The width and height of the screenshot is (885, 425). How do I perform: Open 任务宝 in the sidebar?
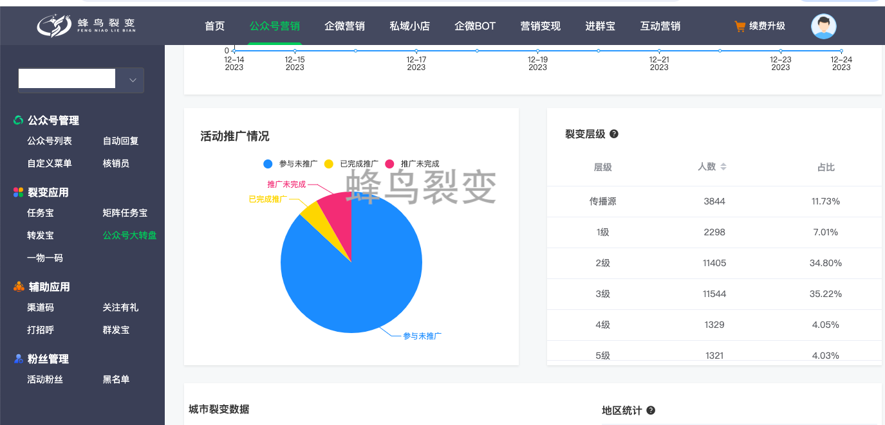41,213
